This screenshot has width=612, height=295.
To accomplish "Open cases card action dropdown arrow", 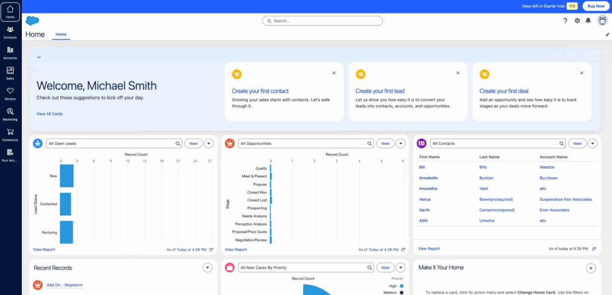I will click(401, 267).
